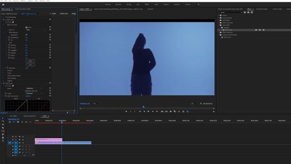
Task: Open the Audio Track Mixer panel tab
Action: point(23,9)
